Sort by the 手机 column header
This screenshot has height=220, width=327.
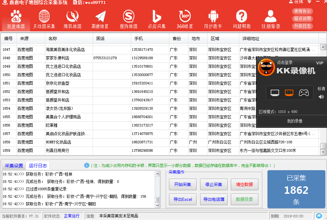click(150, 38)
